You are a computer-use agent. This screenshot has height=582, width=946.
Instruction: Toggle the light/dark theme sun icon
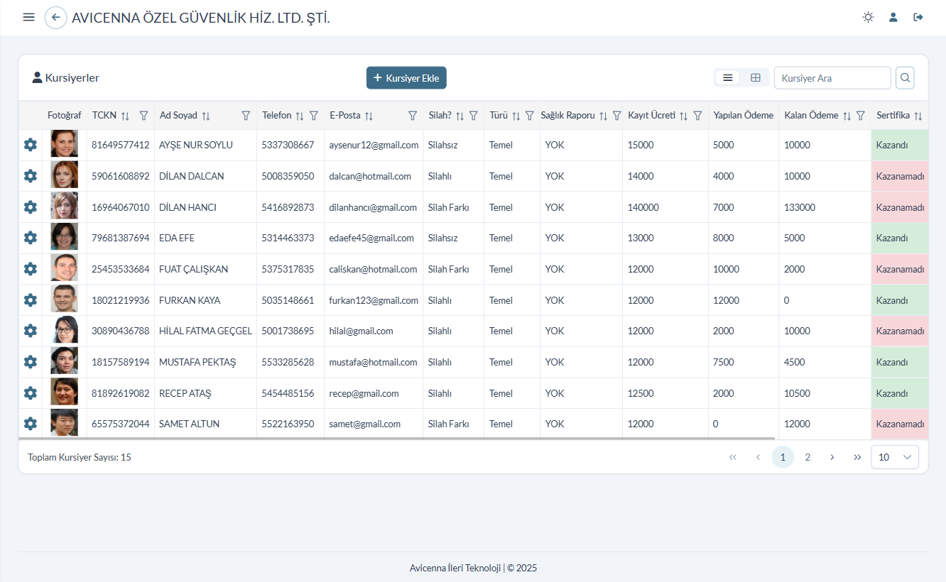click(x=868, y=17)
